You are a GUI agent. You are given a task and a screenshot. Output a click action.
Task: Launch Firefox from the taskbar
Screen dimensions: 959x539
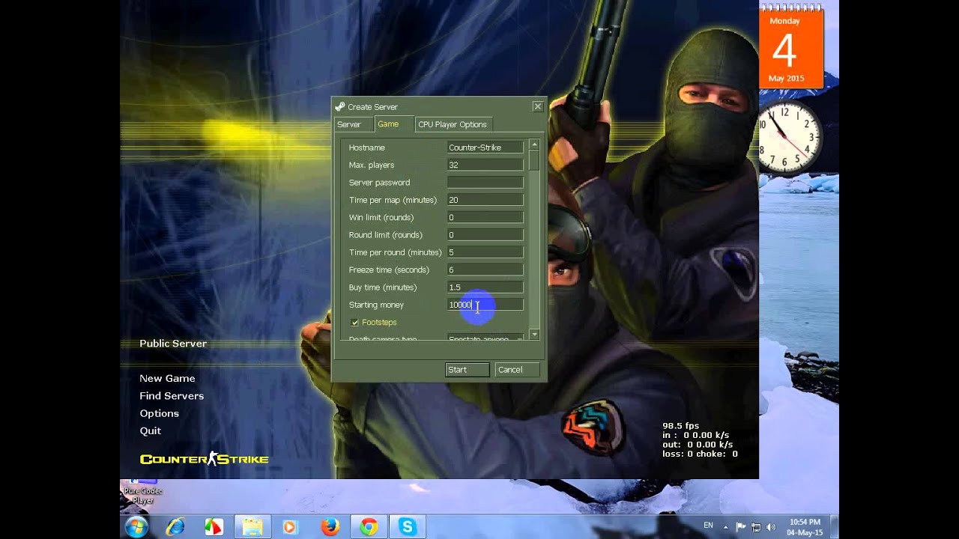[330, 527]
